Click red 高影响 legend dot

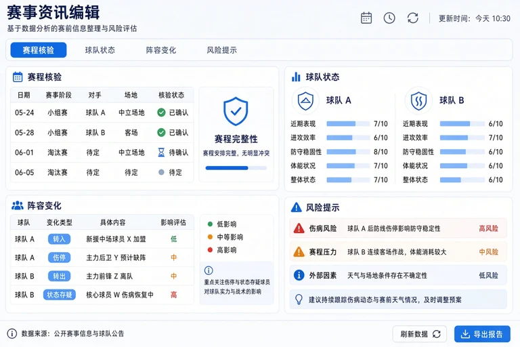[210, 250]
